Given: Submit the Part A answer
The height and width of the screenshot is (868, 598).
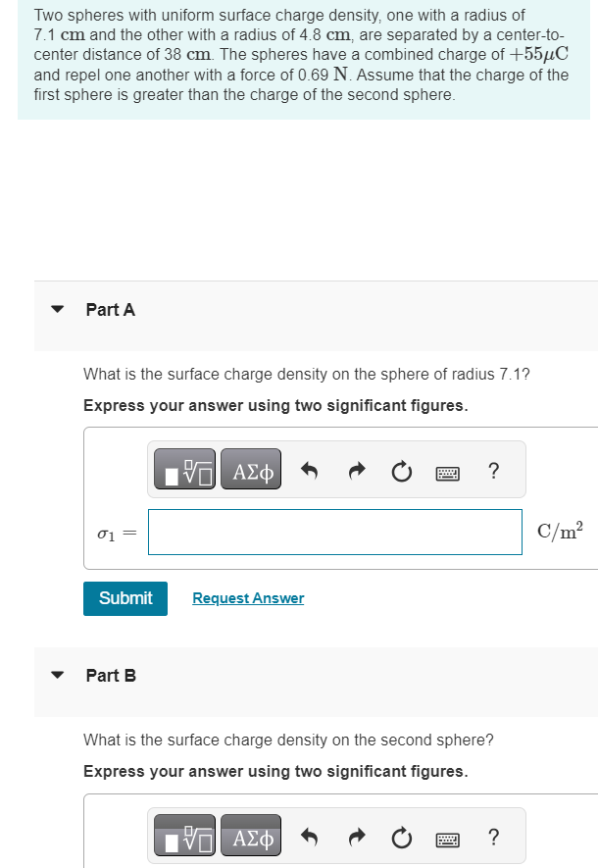Looking at the screenshot, I should (125, 598).
